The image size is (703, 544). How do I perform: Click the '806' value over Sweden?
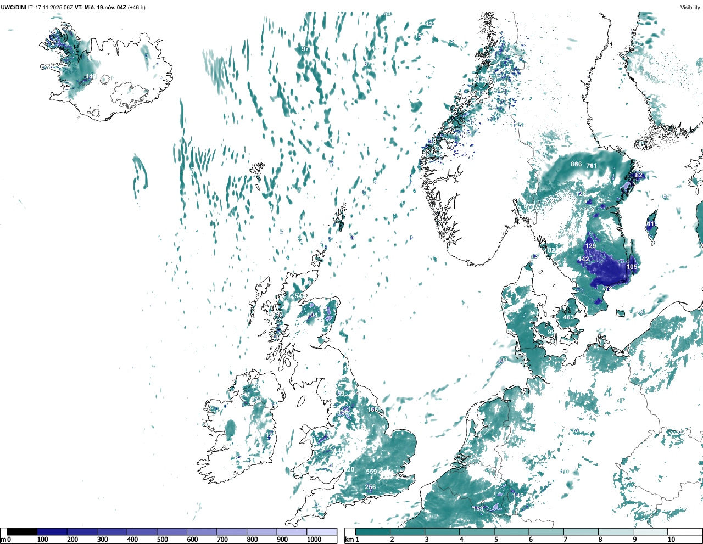click(576, 164)
